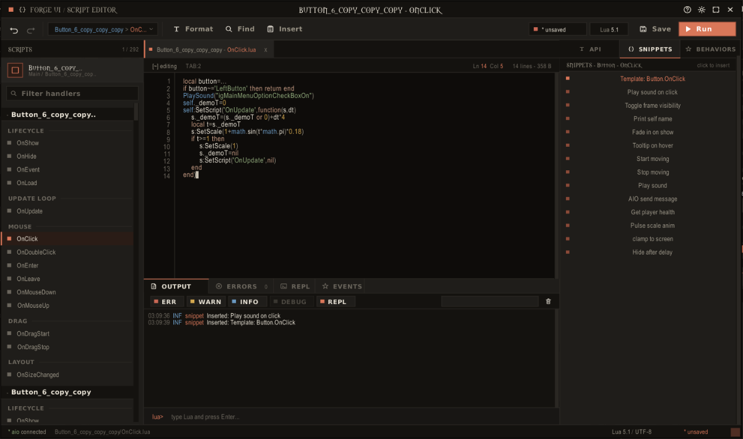Switch to the API tab
The height and width of the screenshot is (439, 743).
[590, 49]
